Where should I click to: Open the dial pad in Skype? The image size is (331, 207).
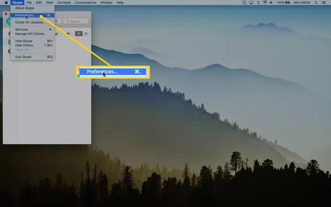click(x=57, y=21)
